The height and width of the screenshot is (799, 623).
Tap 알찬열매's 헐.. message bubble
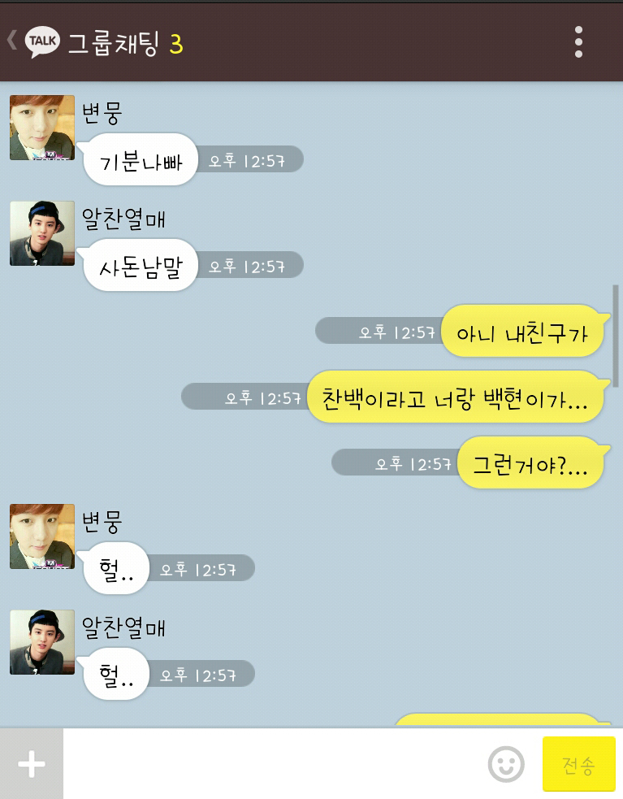click(116, 674)
